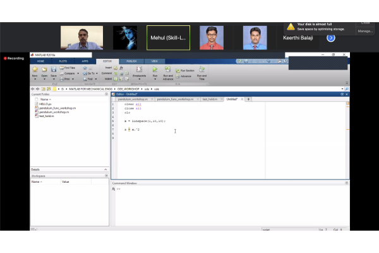Click the Find magnifier button
Viewport: 379px width, 253px height.
88,79
